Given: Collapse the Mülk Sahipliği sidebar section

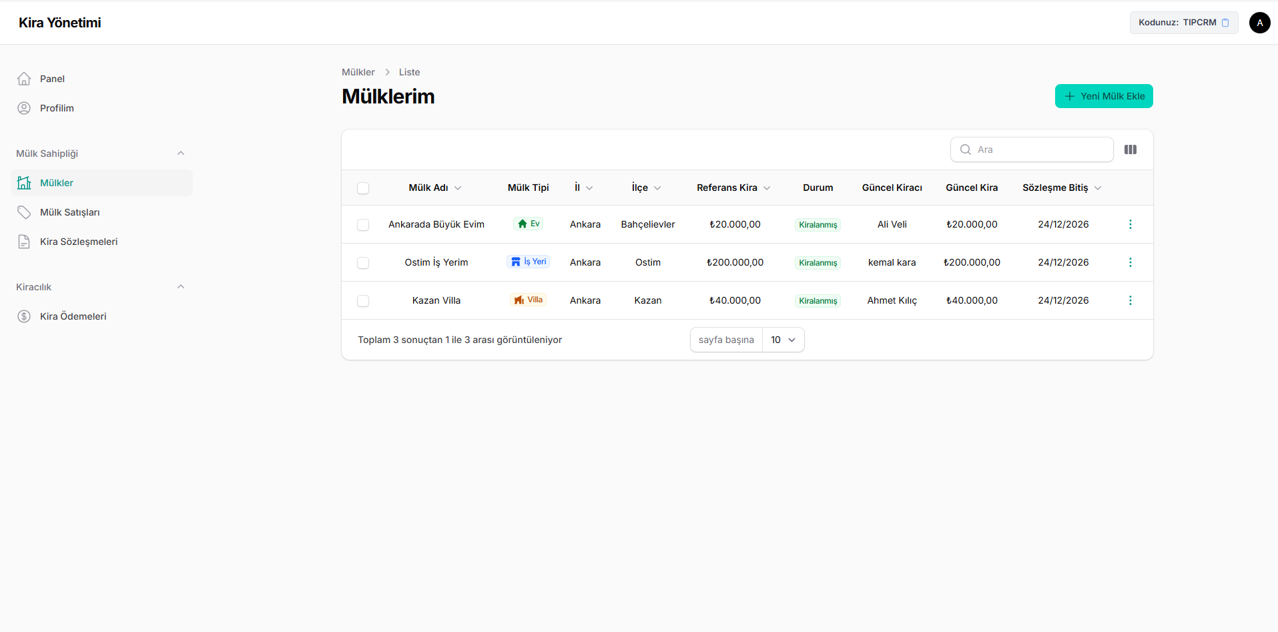Looking at the screenshot, I should [x=181, y=153].
